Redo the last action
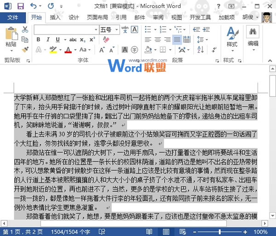 click(x=51, y=6)
